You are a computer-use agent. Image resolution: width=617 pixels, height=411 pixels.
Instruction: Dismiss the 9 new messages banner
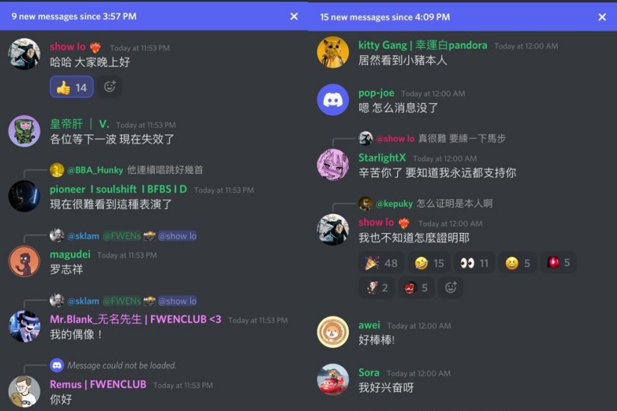(x=294, y=16)
